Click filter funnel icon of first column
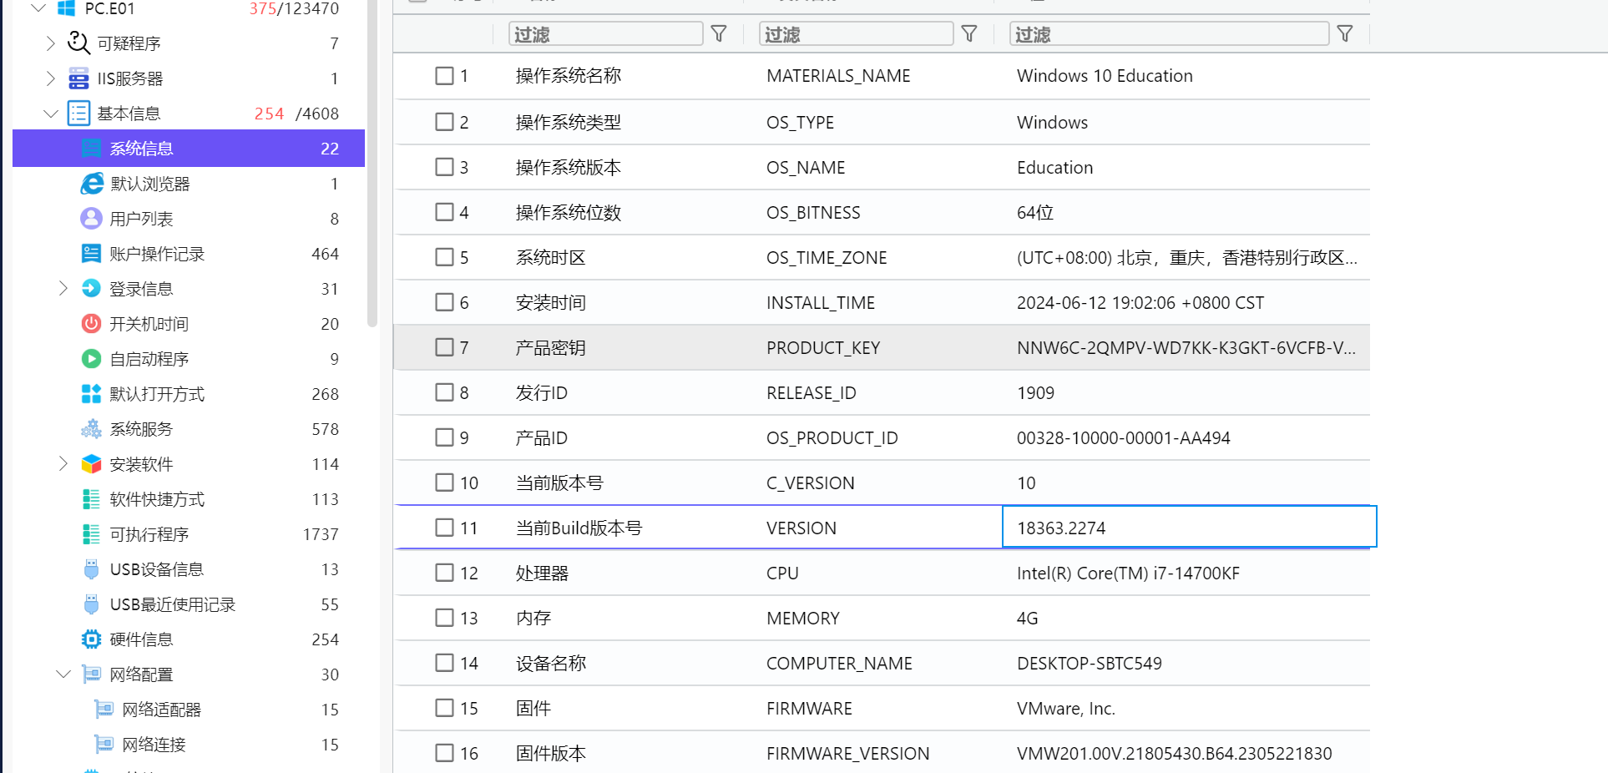The image size is (1608, 773). [719, 33]
